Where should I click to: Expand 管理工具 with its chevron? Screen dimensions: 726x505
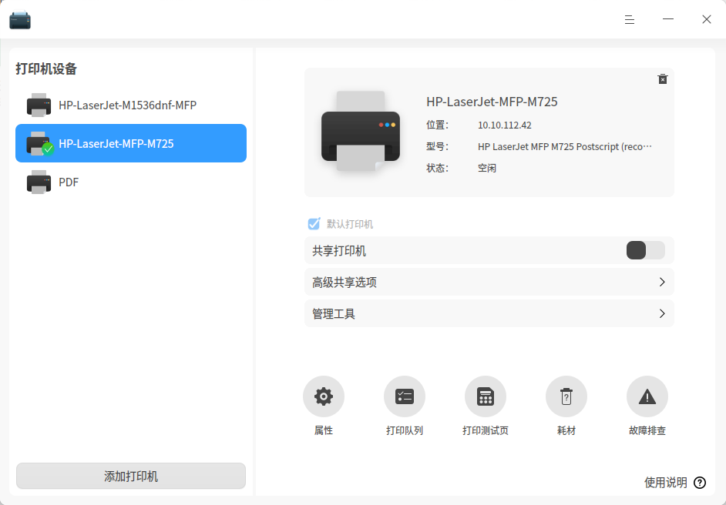pos(662,313)
